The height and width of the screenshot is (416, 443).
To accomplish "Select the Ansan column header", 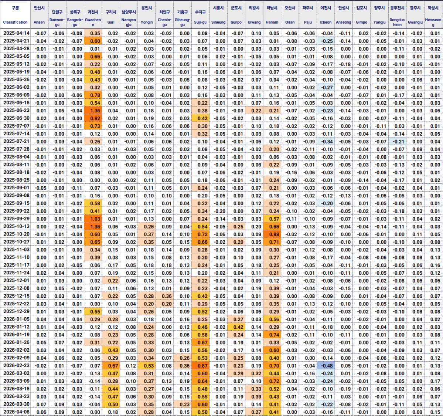I will (39, 14).
